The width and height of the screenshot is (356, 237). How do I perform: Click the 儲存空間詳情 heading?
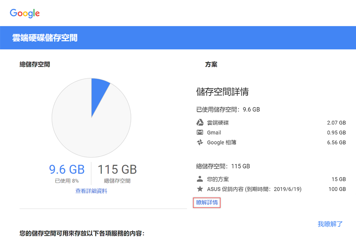point(222,92)
